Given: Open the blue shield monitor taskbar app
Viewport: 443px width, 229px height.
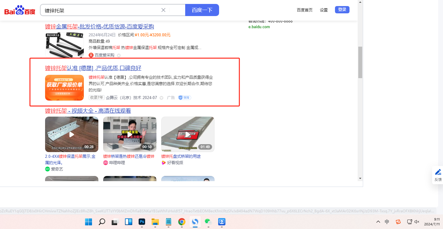Looking at the screenshot, I should (x=222, y=222).
